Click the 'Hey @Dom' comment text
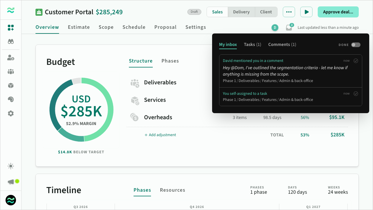Viewport: 373px width, 210px height. [x=285, y=71]
